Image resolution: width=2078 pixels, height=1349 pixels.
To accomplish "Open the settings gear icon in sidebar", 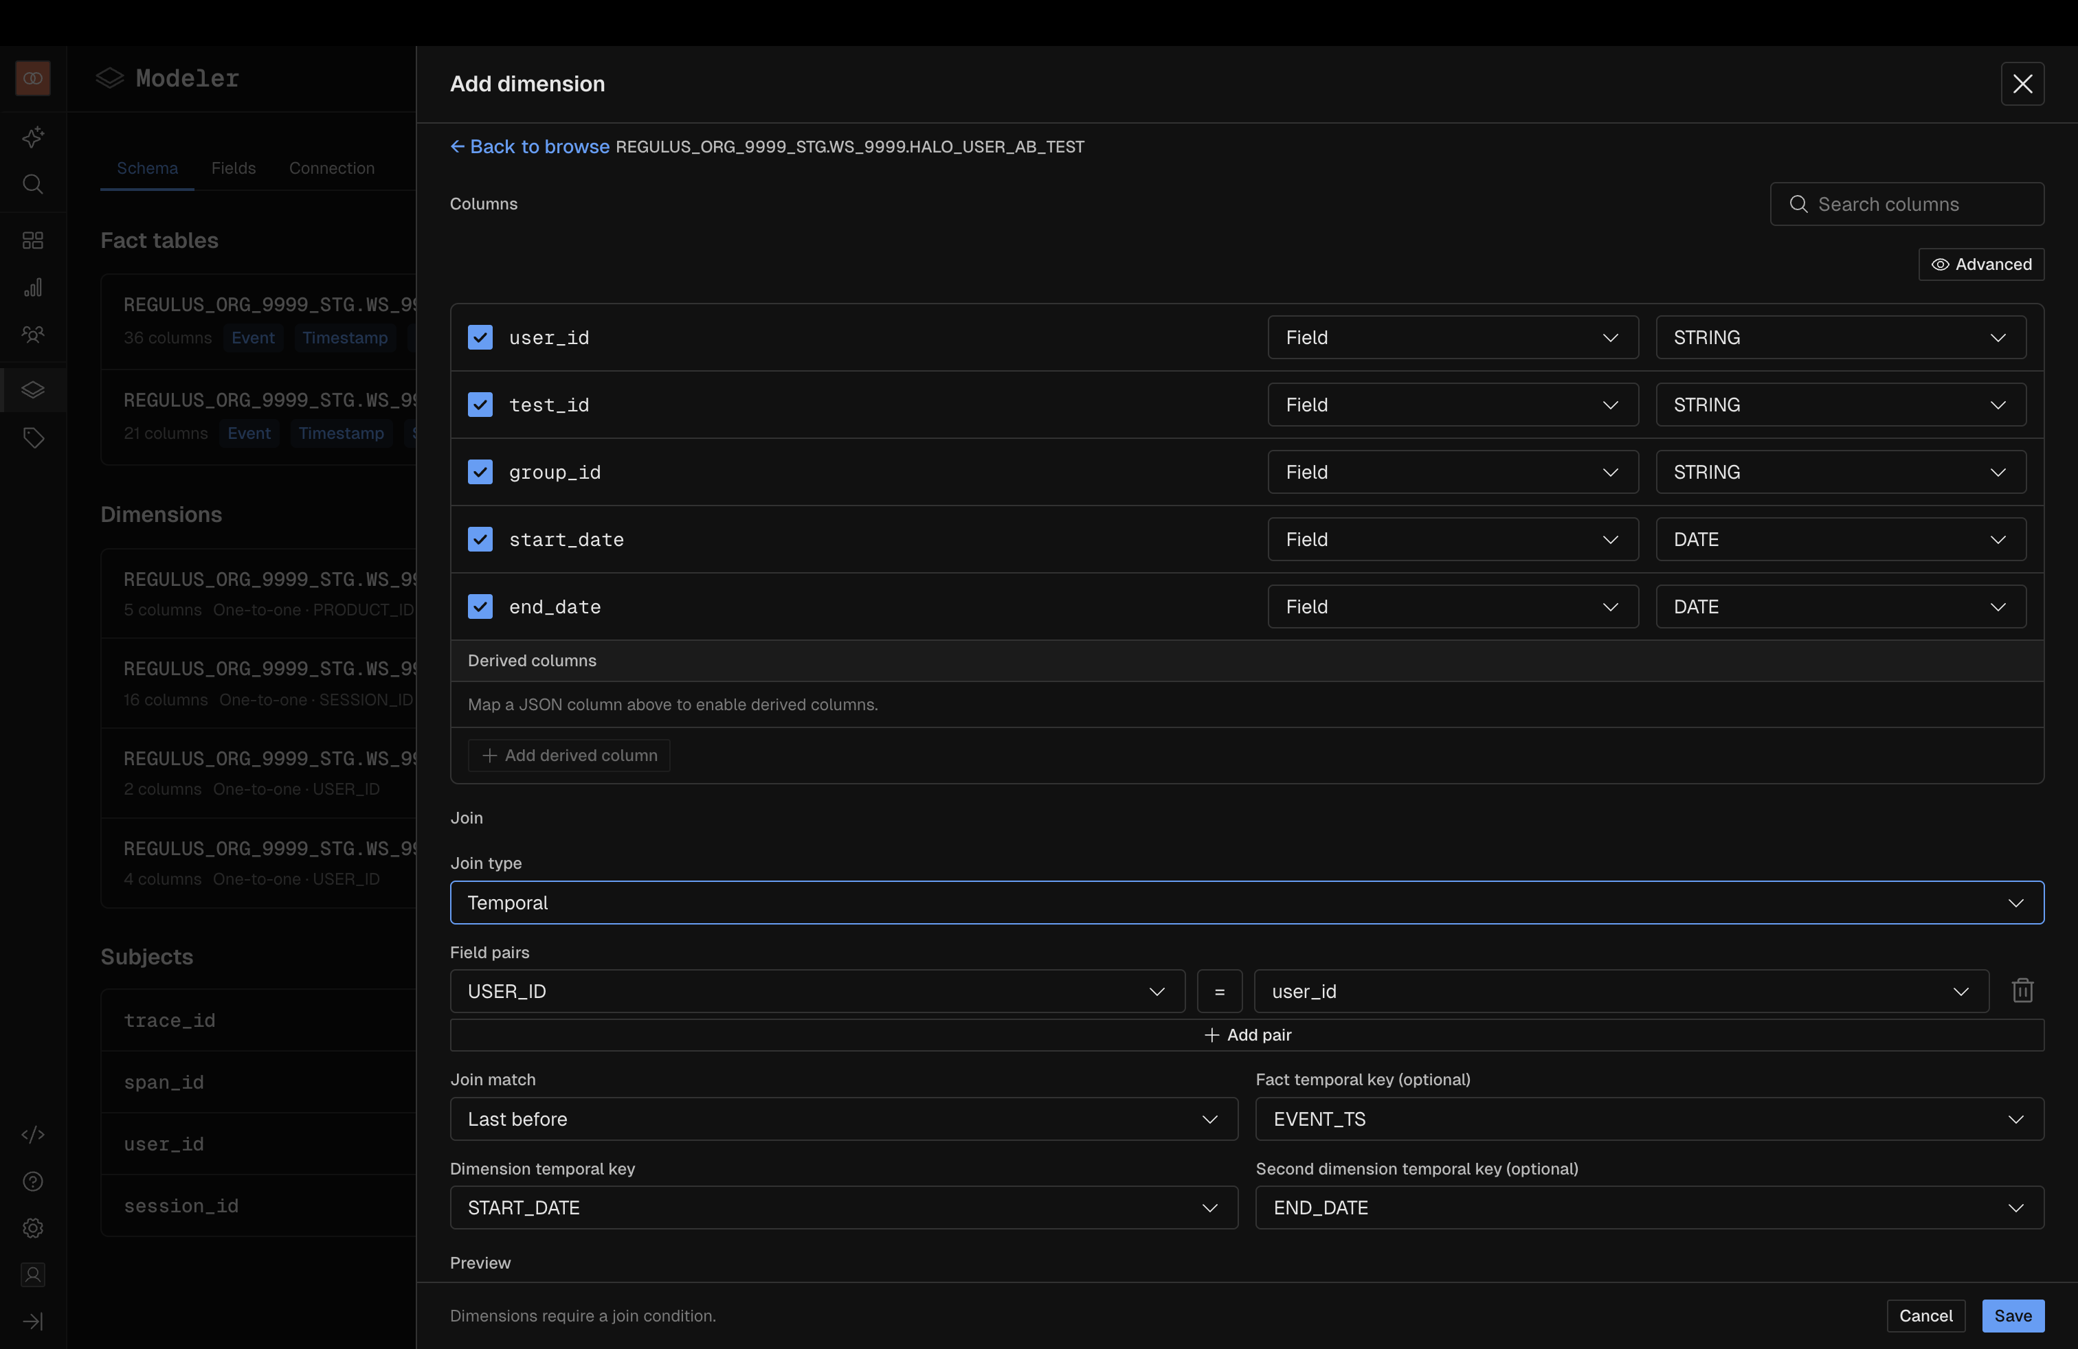I will click(33, 1229).
